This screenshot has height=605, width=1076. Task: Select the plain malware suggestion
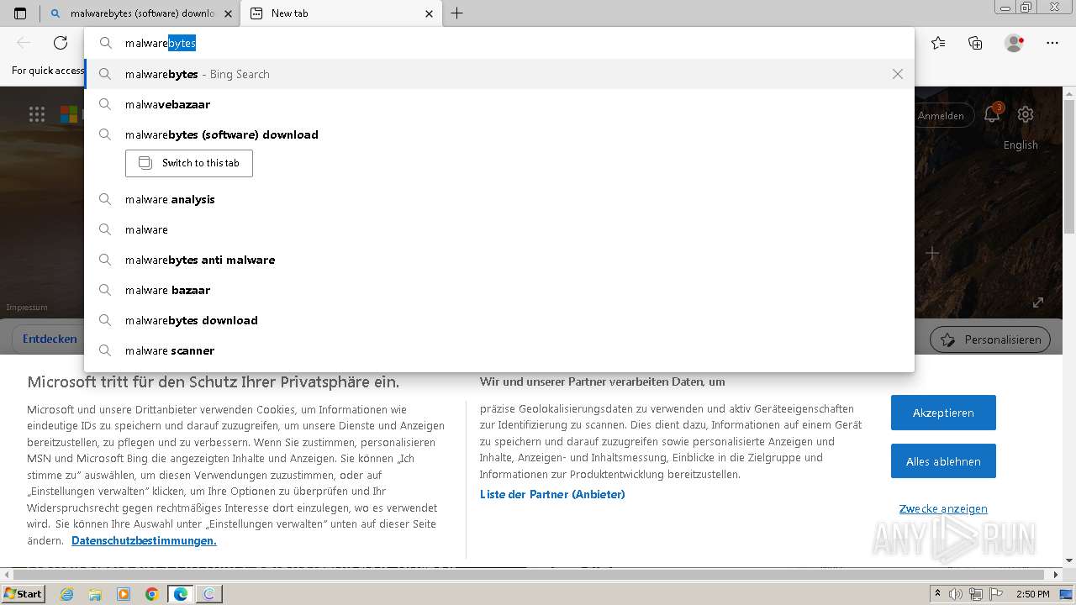(499, 229)
